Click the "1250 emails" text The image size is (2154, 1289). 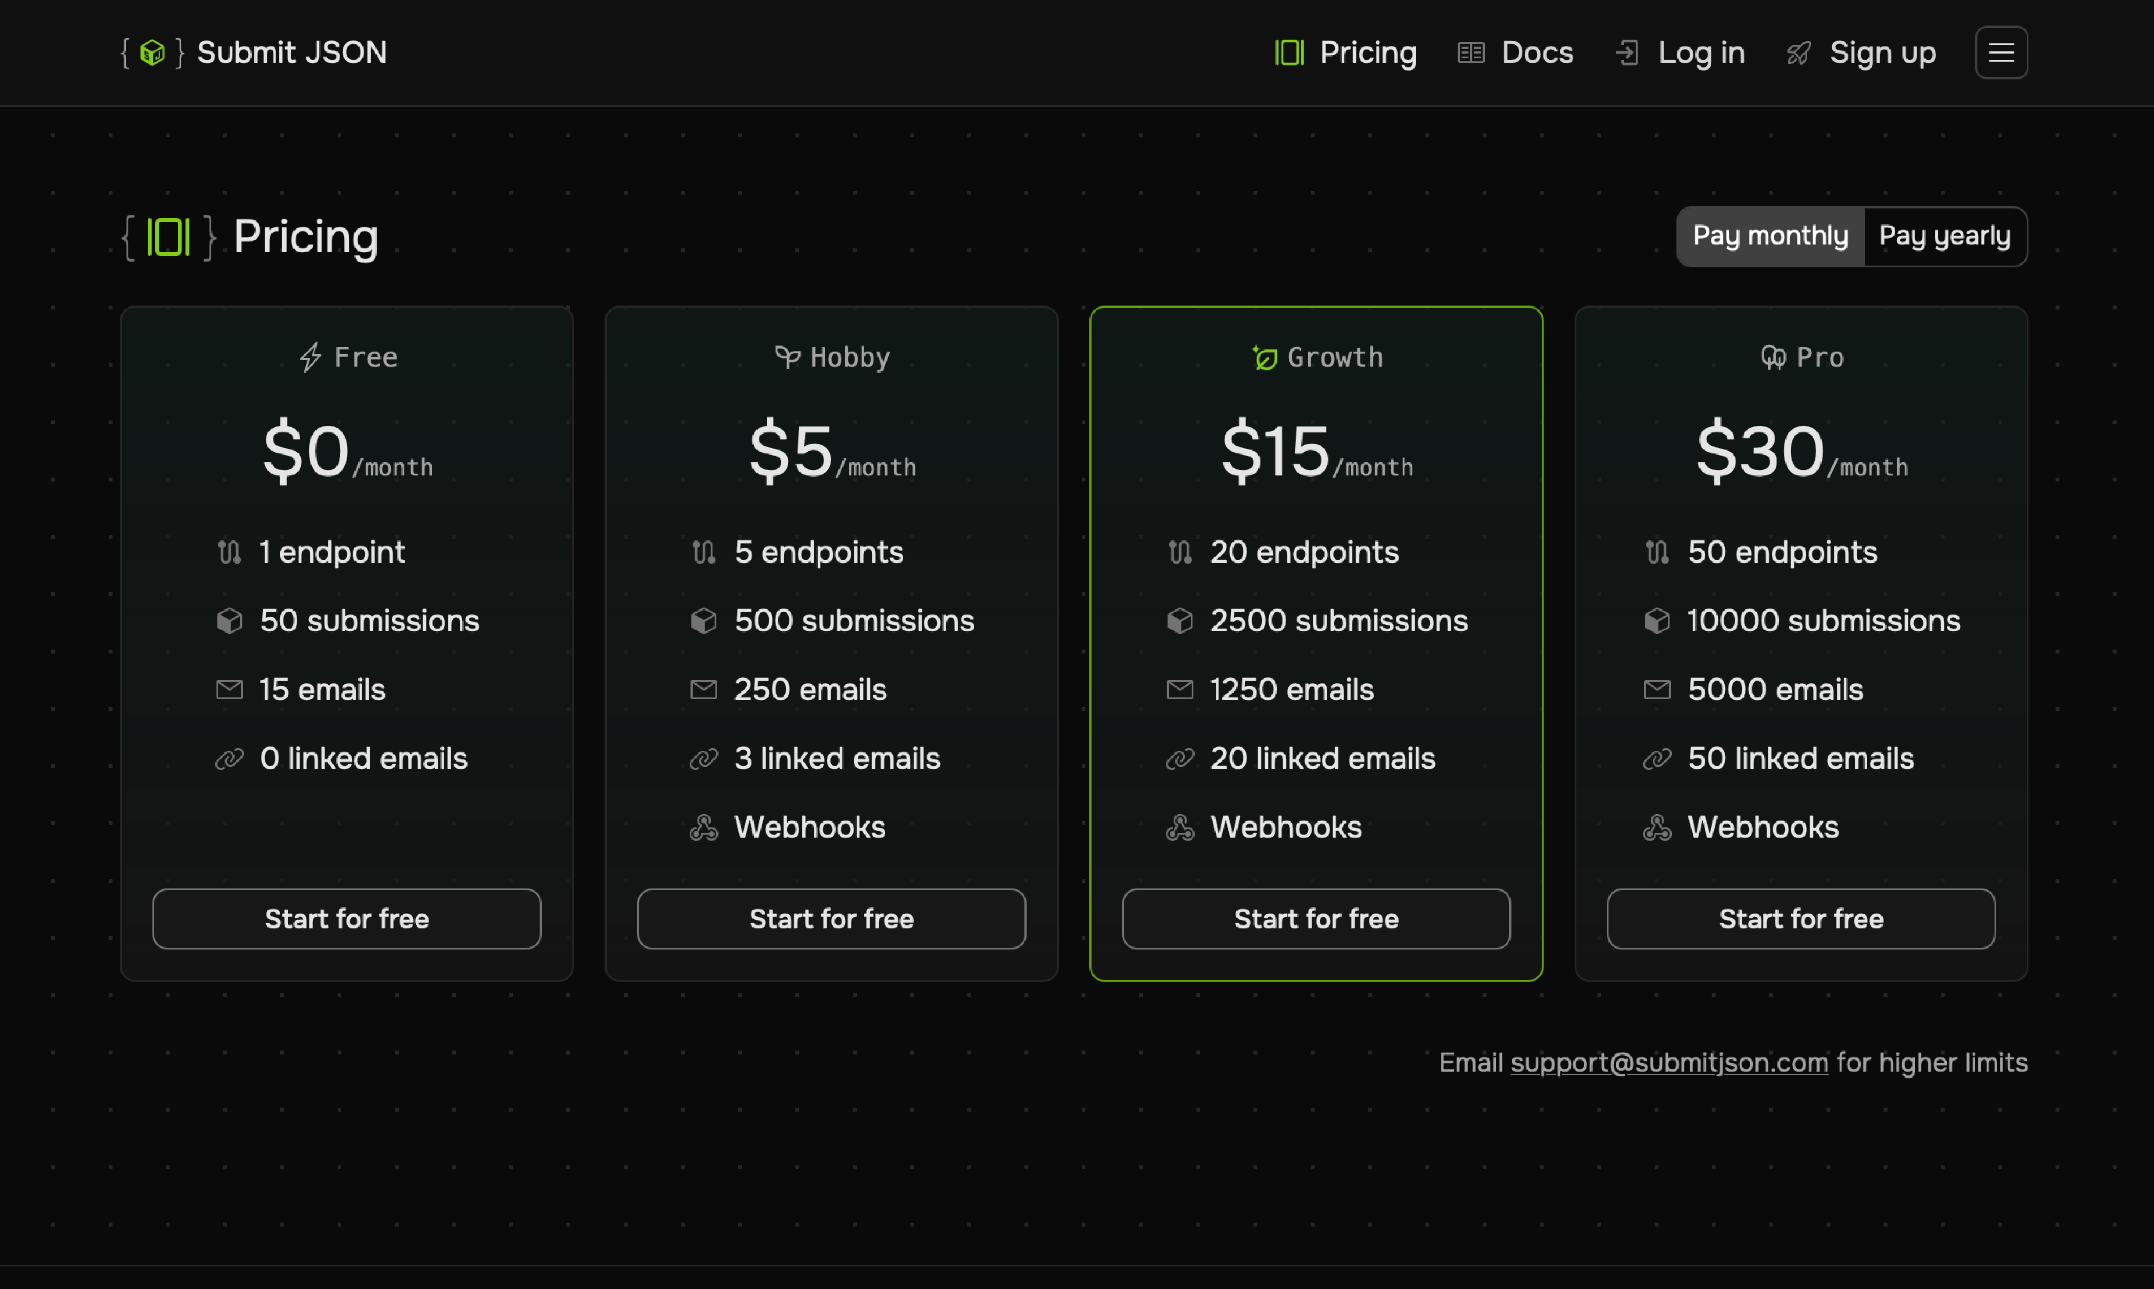(x=1291, y=690)
